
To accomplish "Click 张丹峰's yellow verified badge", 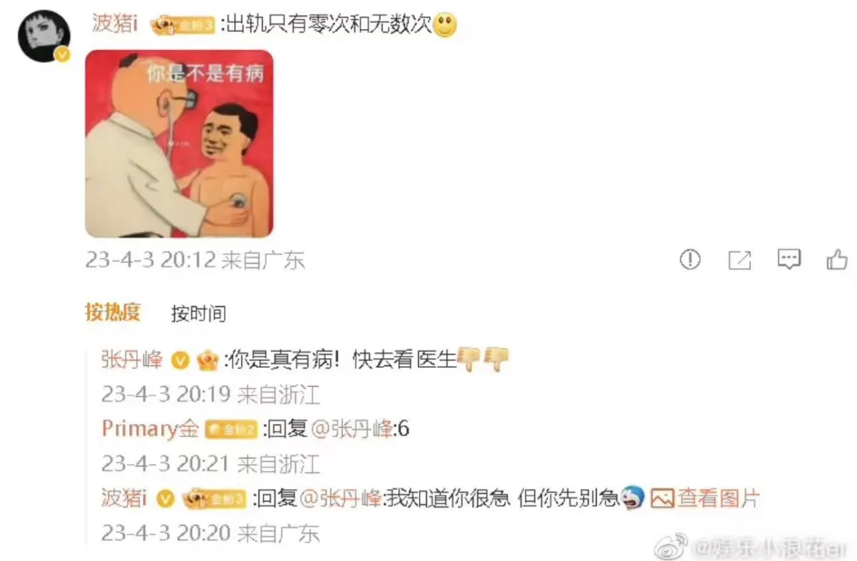I will [x=180, y=360].
